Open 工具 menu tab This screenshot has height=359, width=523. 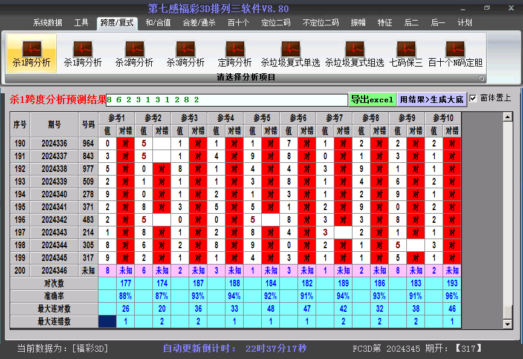81,23
